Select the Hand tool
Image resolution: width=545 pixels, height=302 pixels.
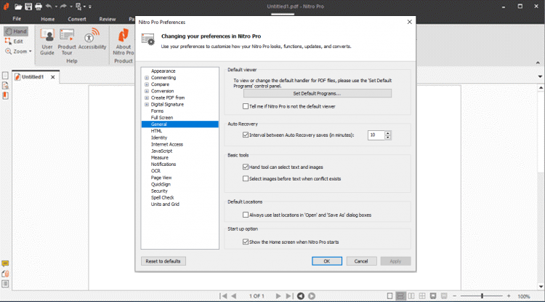16,31
